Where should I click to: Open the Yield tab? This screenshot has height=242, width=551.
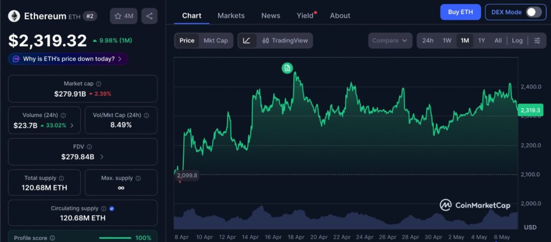coord(306,16)
